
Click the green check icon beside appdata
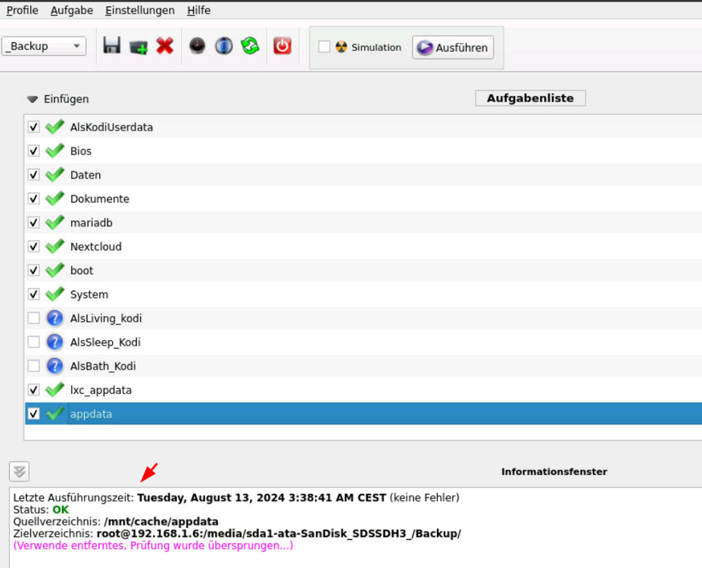click(55, 414)
